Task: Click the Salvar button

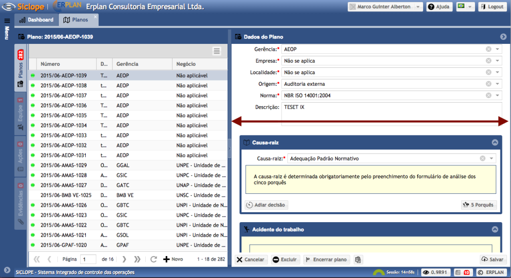Action: click(x=493, y=260)
